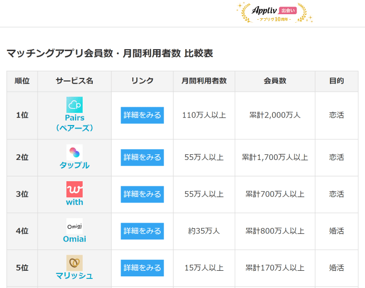Image resolution: width=365 pixels, height=288 pixels.
Task: Click the 累計700万人以上 cell
Action: pyautogui.click(x=275, y=194)
